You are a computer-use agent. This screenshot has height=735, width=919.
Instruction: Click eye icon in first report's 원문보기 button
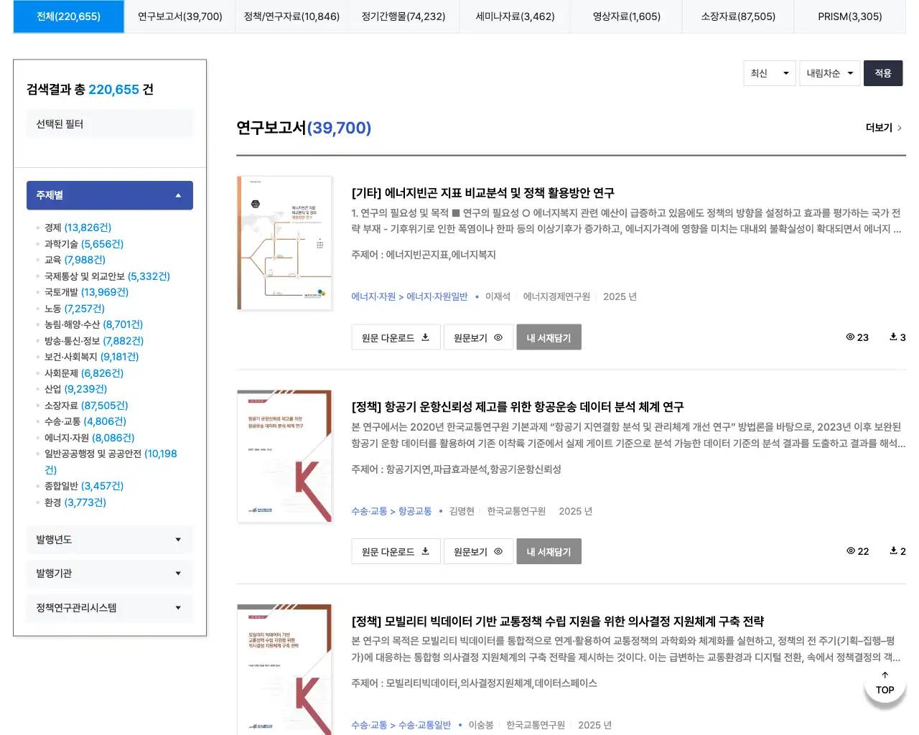coord(498,337)
